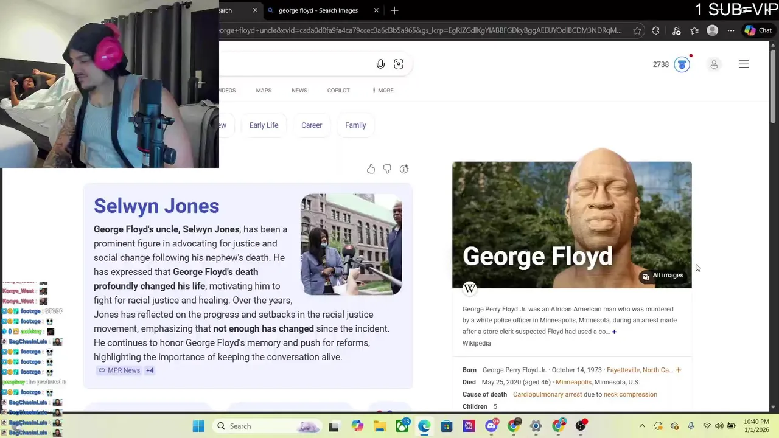Viewport: 779px width, 438px height.
Task: Favorite this page with star icon
Action: pyautogui.click(x=637, y=30)
